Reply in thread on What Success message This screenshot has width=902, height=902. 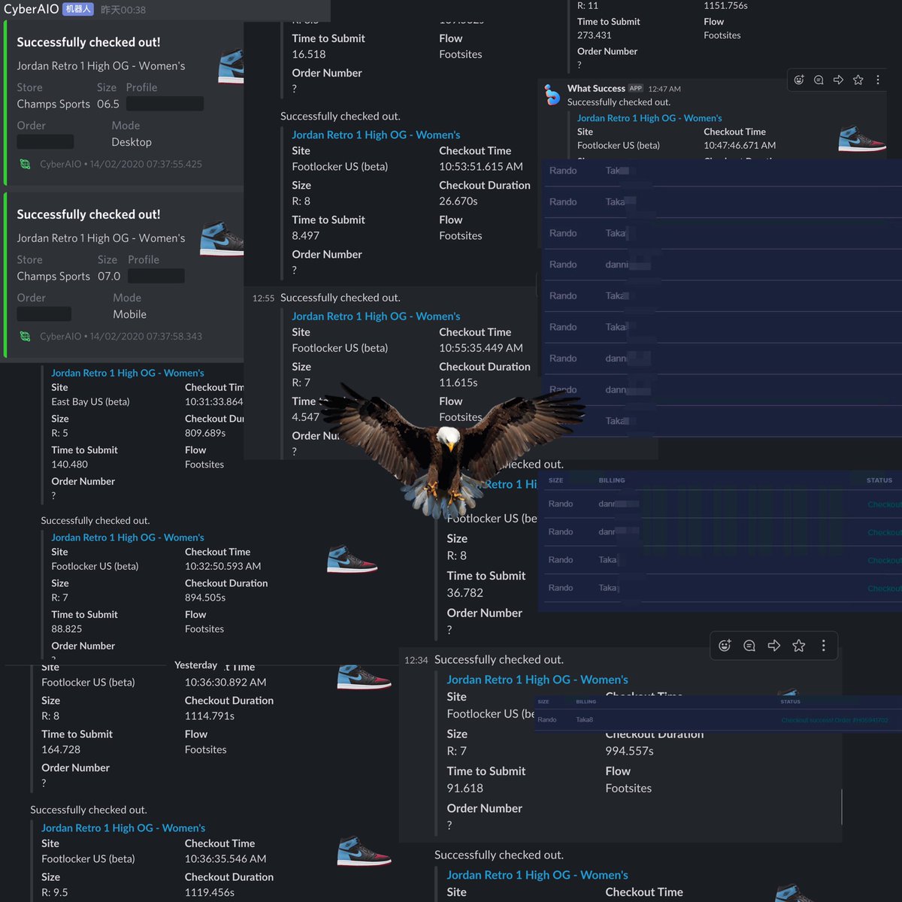click(819, 80)
